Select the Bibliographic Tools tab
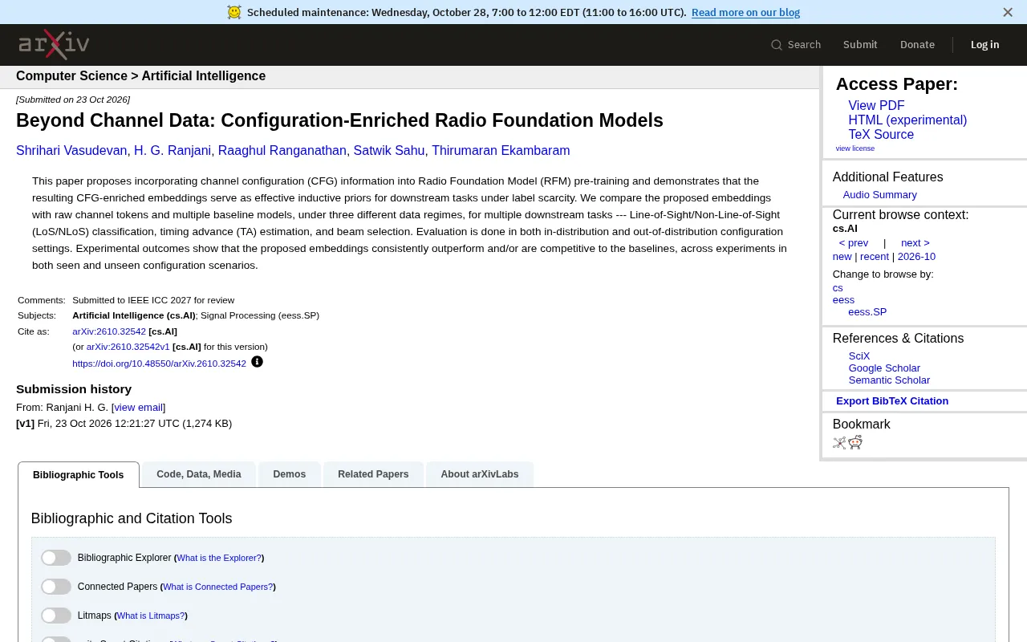This screenshot has height=642, width=1027. click(79, 474)
